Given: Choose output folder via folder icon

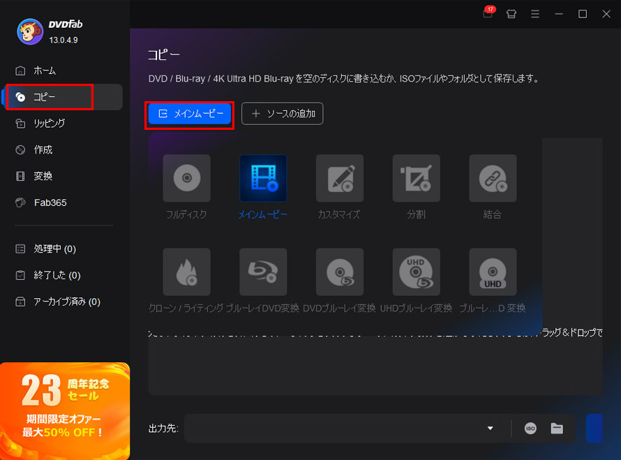Looking at the screenshot, I should (x=556, y=429).
